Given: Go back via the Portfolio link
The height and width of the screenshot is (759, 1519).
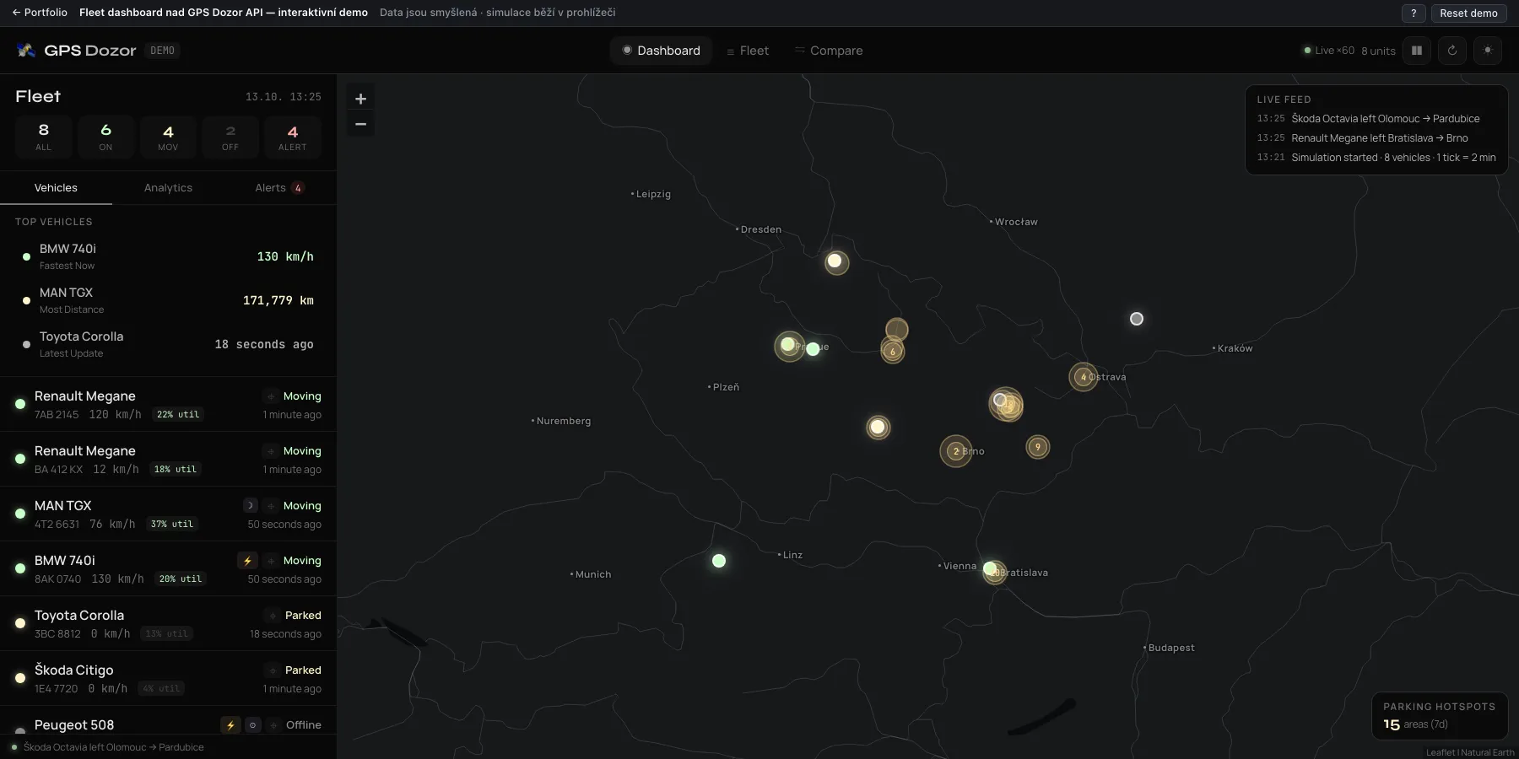Looking at the screenshot, I should coord(40,13).
